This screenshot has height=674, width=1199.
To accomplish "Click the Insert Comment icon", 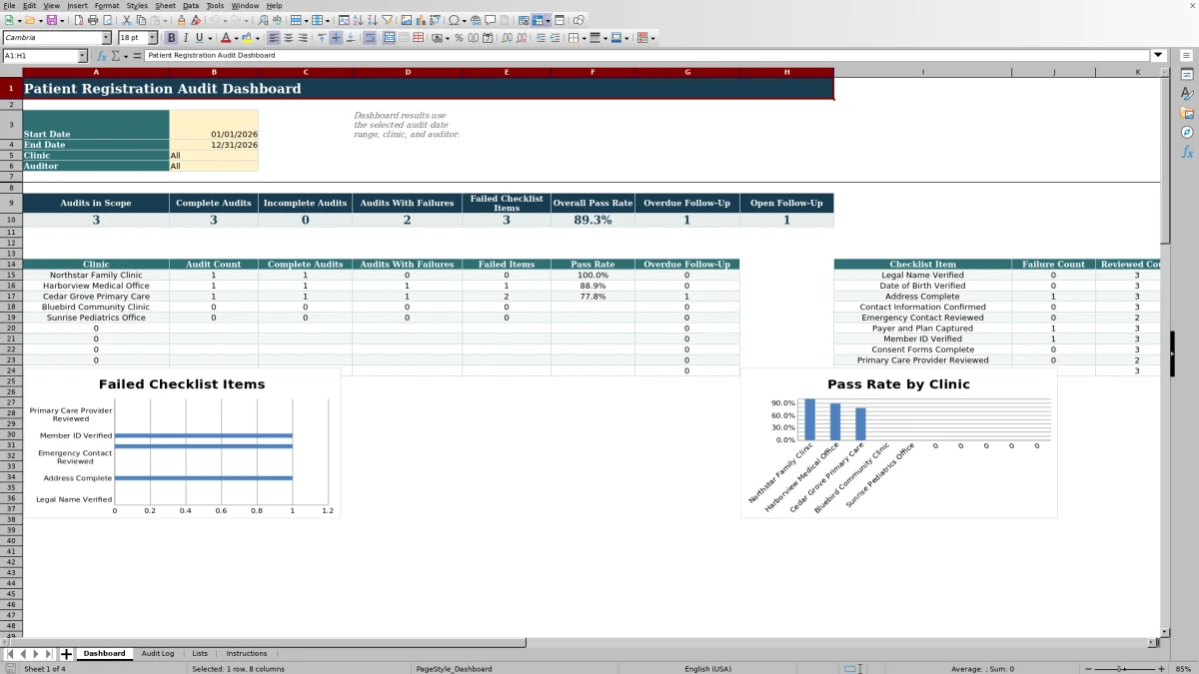I will 490,20.
